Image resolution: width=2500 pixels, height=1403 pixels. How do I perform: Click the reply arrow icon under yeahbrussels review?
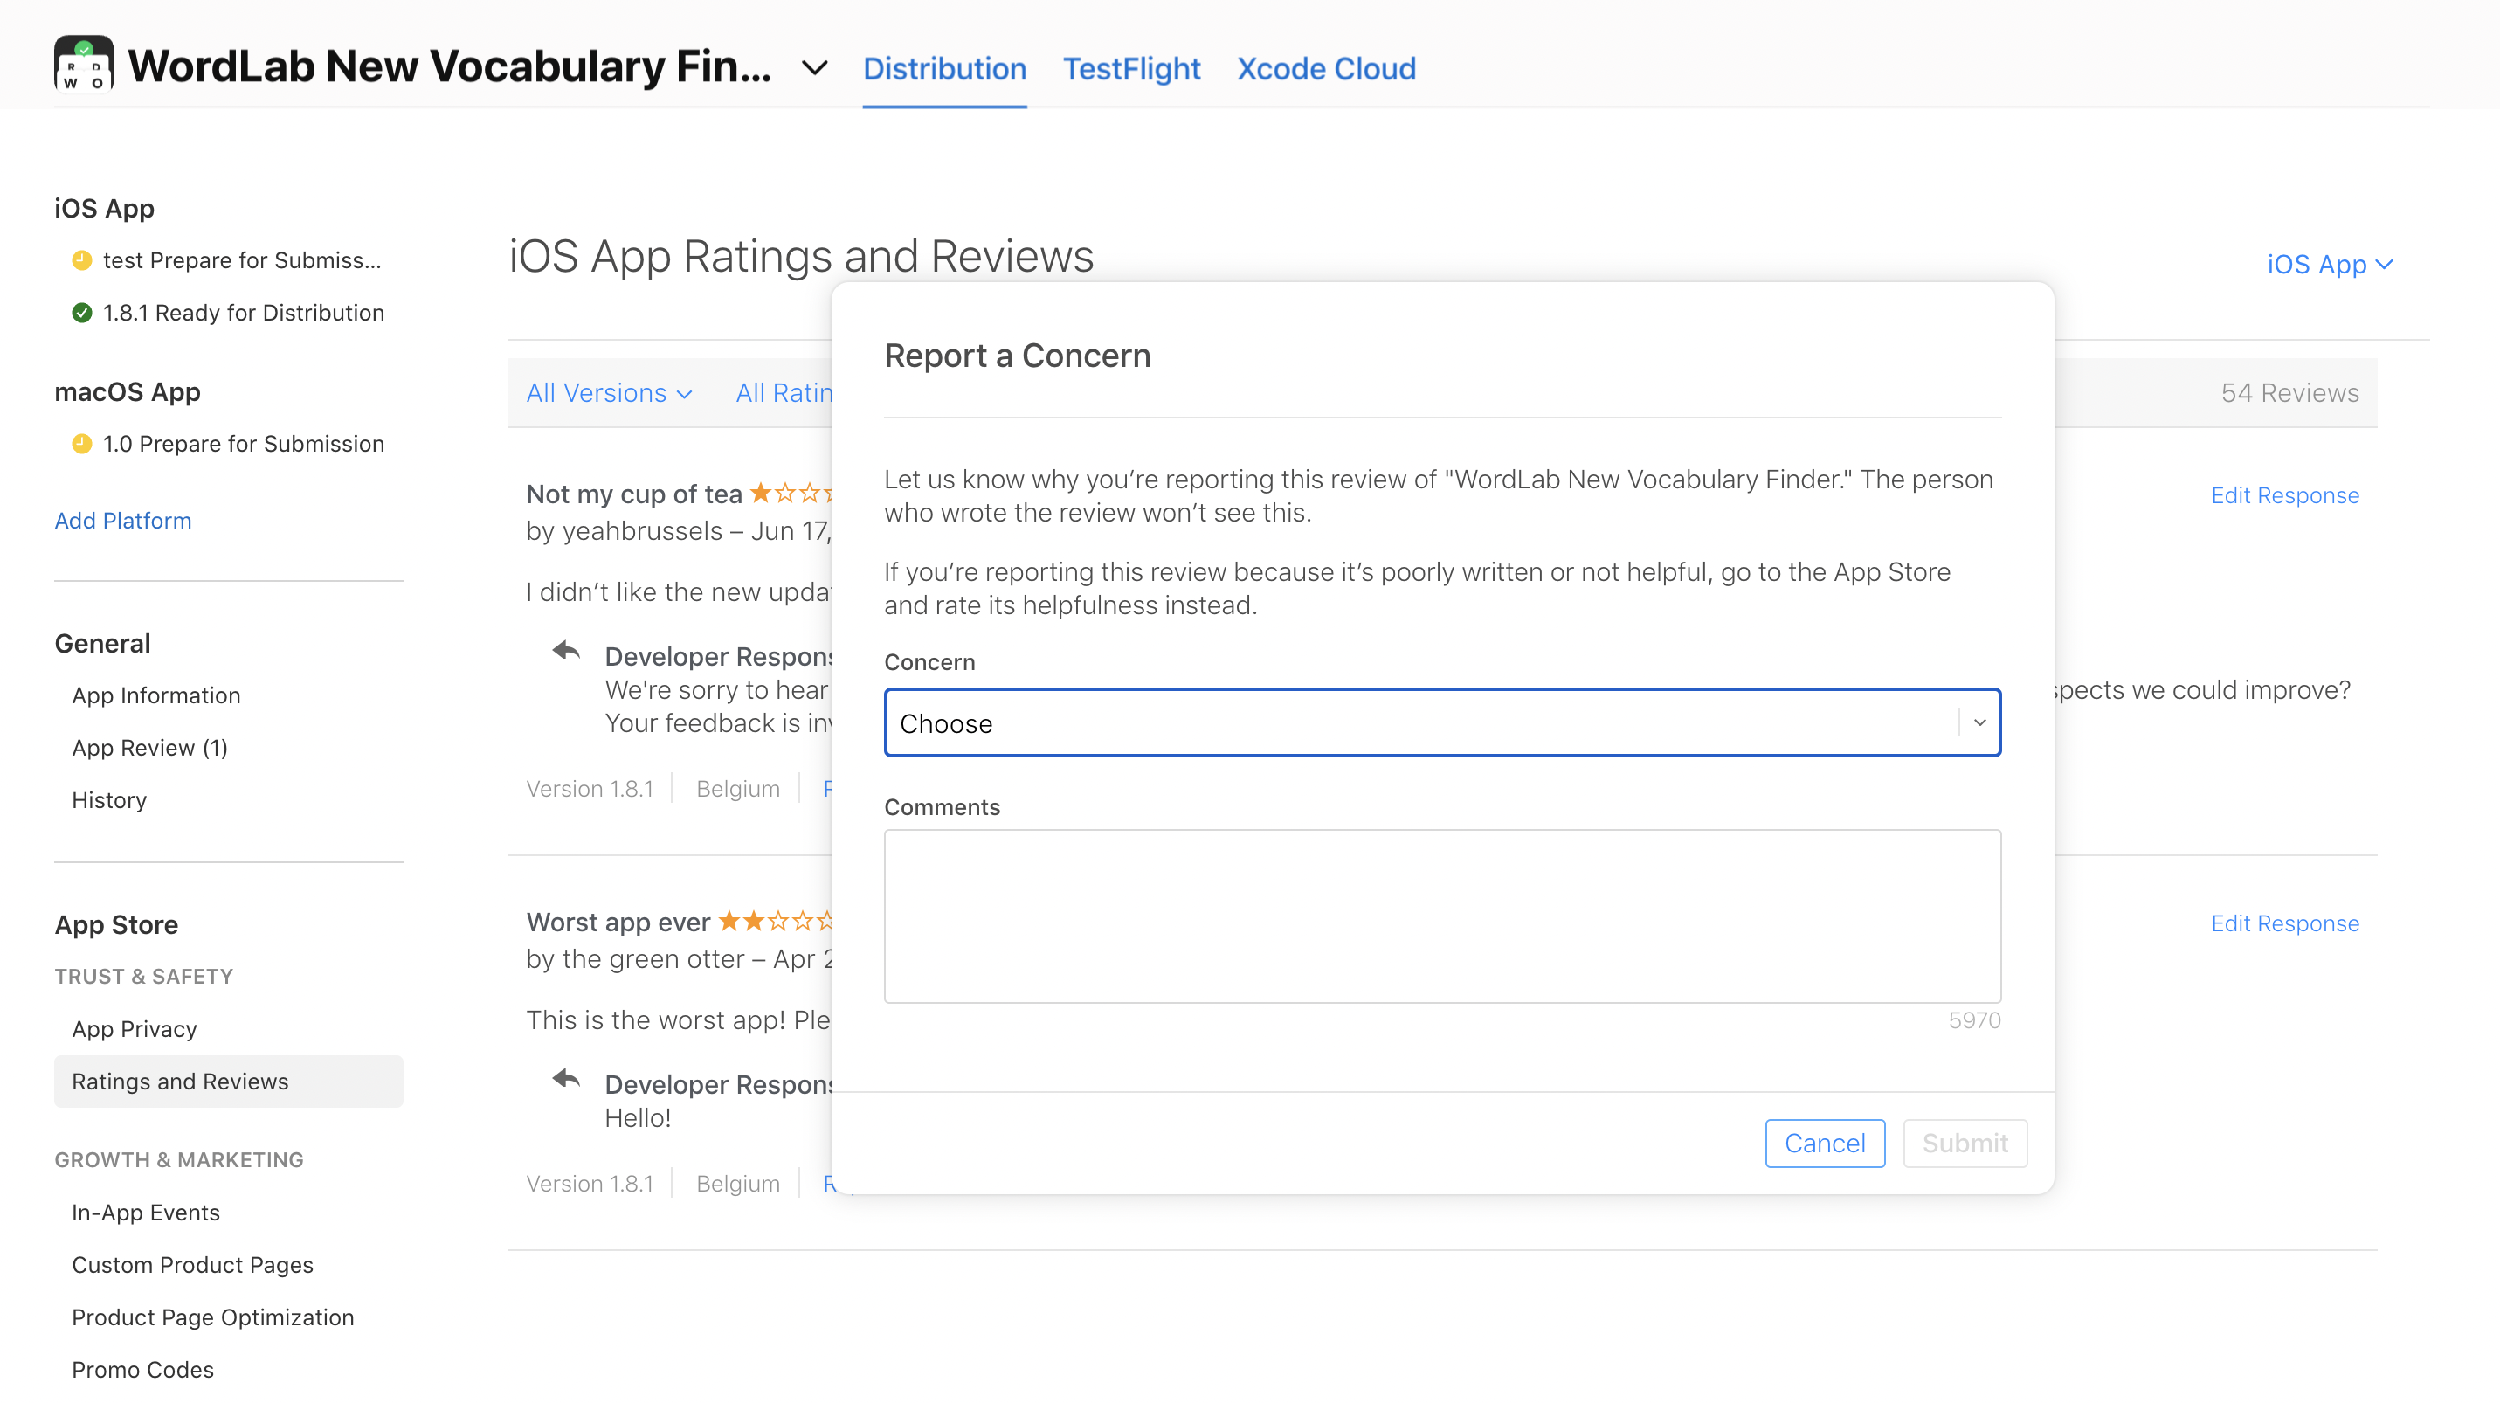(566, 650)
